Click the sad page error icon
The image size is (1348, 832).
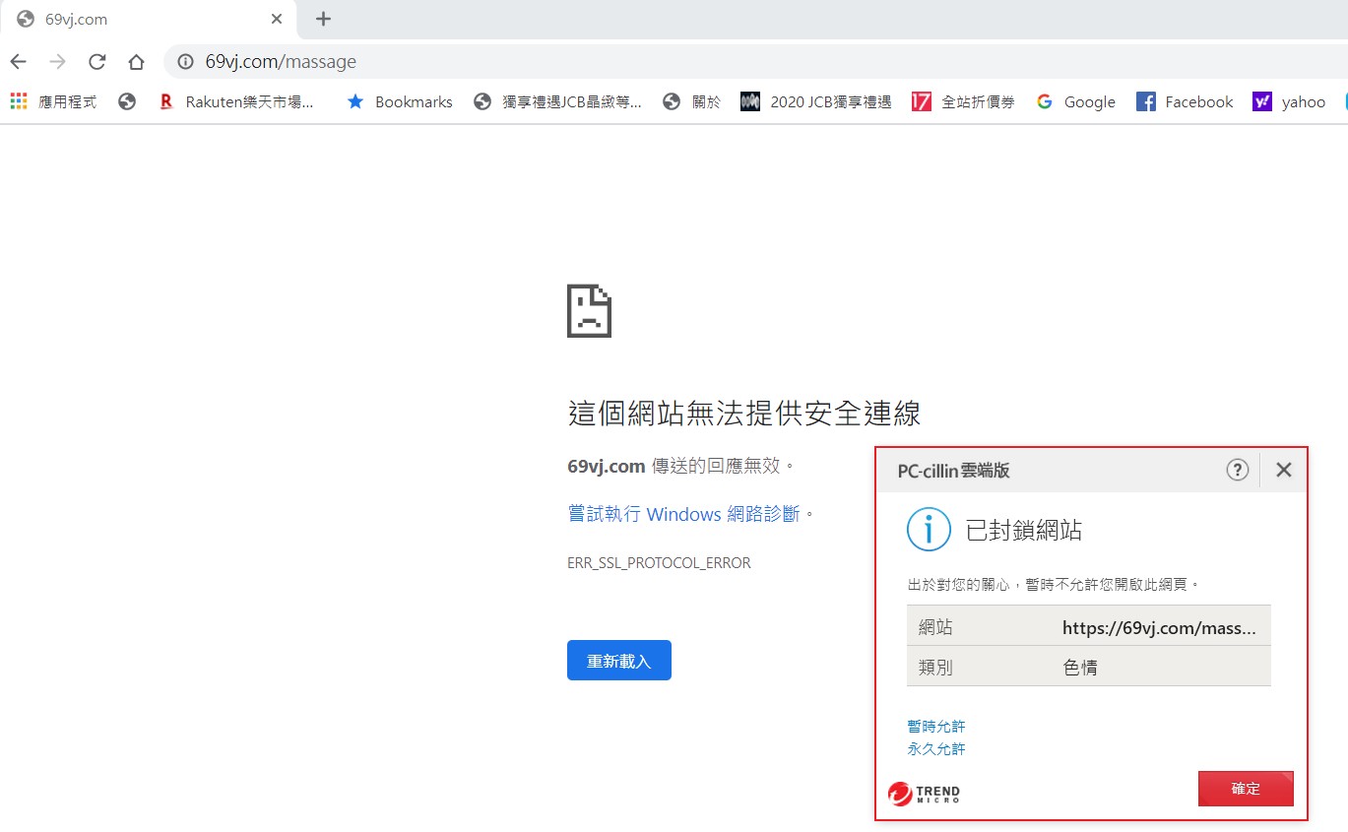[x=589, y=310]
